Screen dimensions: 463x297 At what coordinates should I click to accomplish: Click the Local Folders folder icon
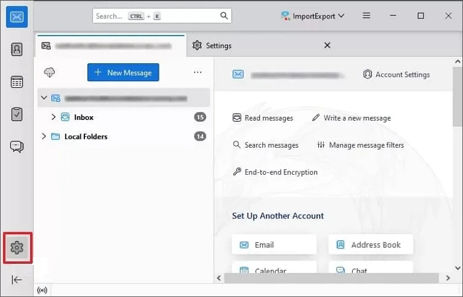click(x=55, y=137)
